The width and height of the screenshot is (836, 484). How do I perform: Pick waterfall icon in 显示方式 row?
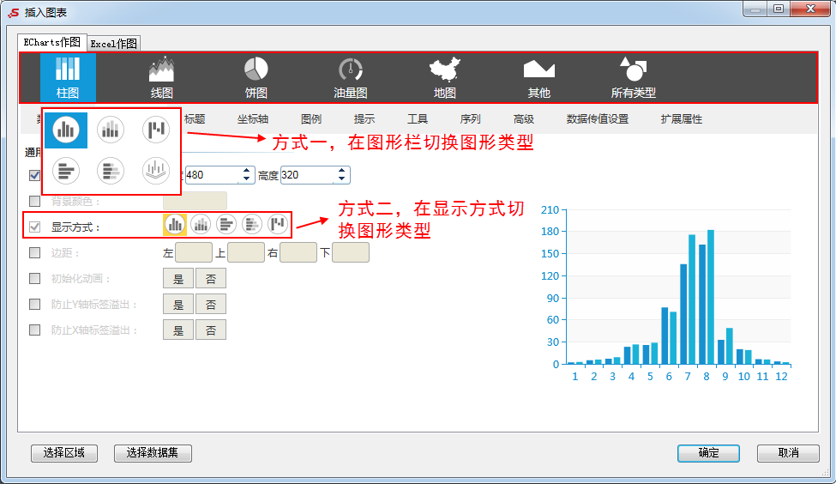277,225
